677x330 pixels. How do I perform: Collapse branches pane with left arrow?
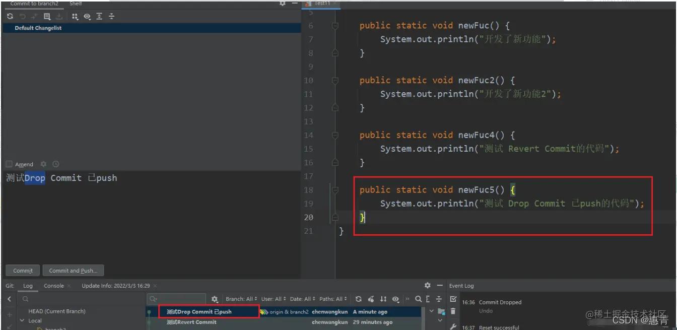9,299
